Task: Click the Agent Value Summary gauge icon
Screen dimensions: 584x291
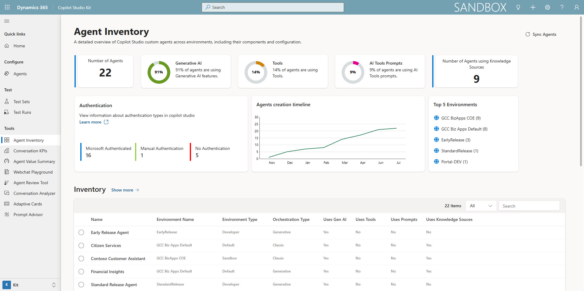Action: click(x=7, y=161)
